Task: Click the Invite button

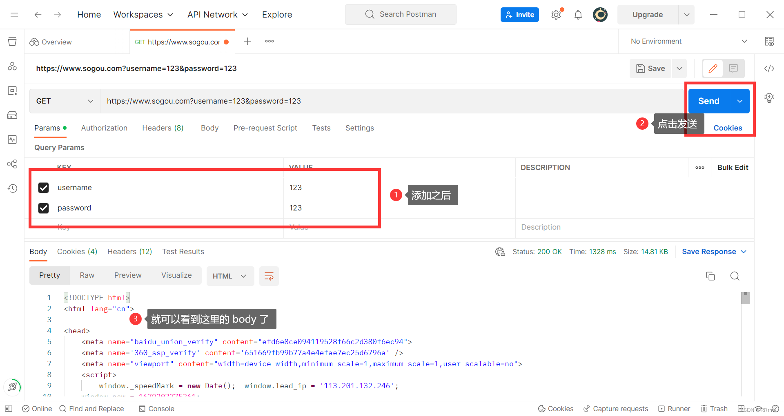Action: (520, 15)
